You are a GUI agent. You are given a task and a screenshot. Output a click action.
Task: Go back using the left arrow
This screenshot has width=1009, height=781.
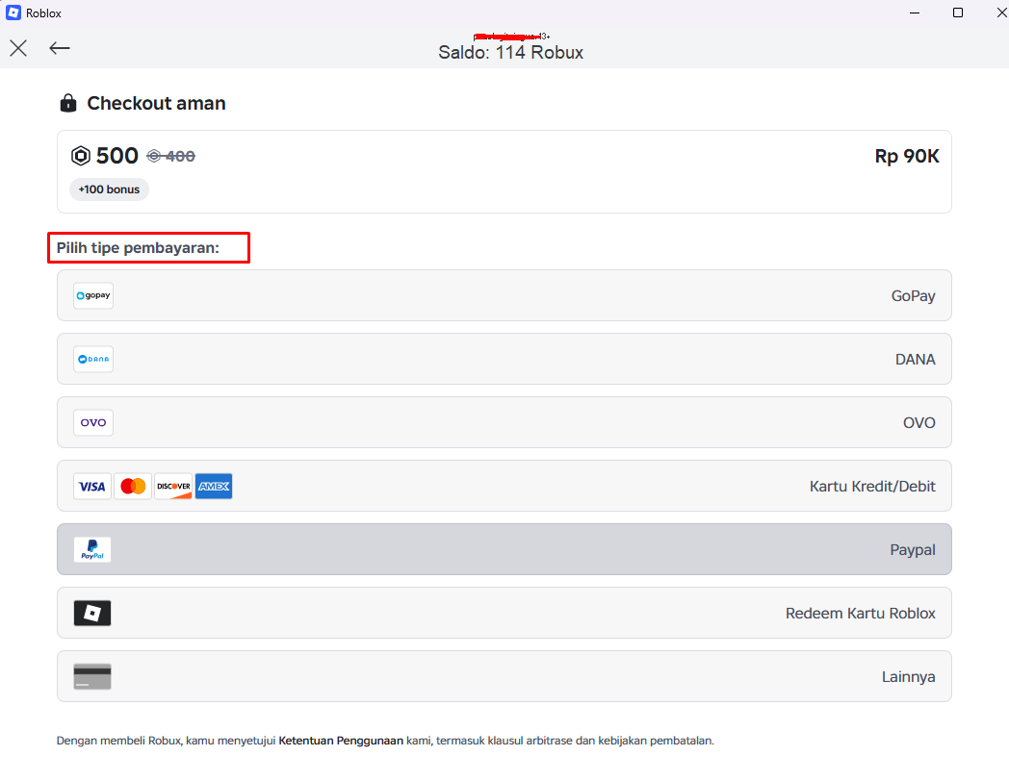(x=59, y=48)
